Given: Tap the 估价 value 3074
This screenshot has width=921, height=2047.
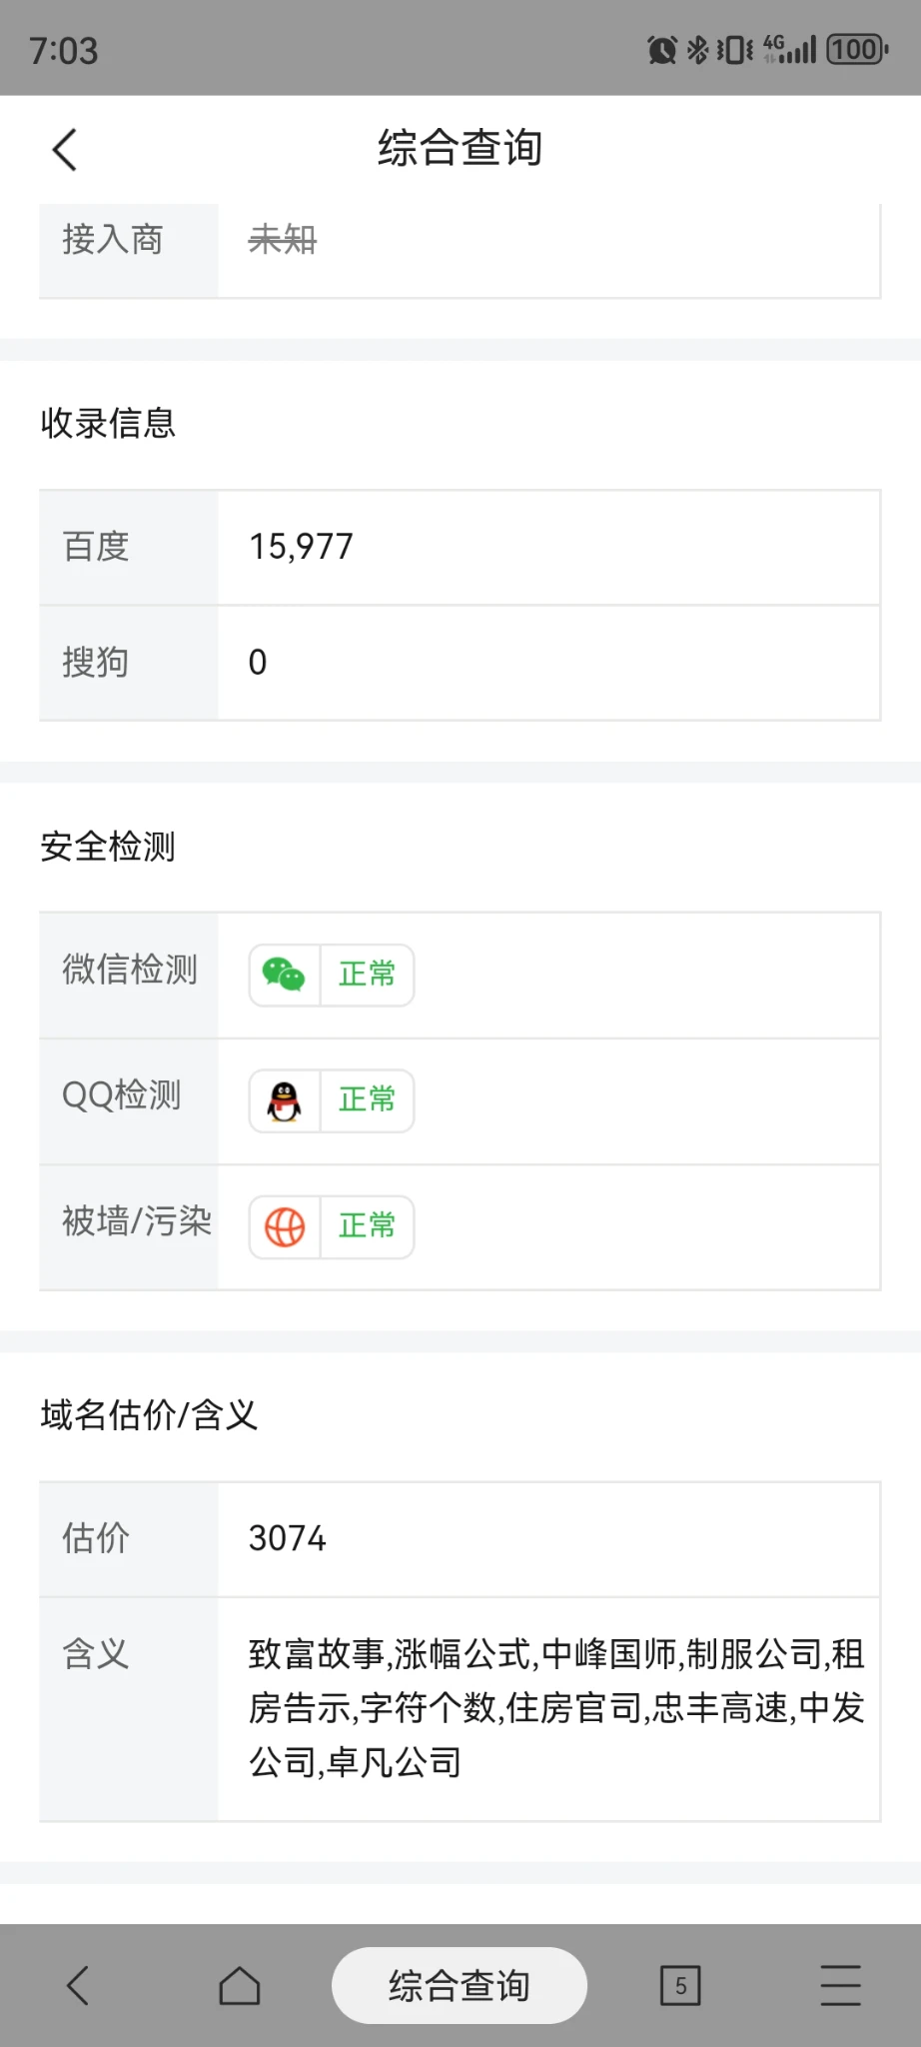Looking at the screenshot, I should click(x=288, y=1538).
